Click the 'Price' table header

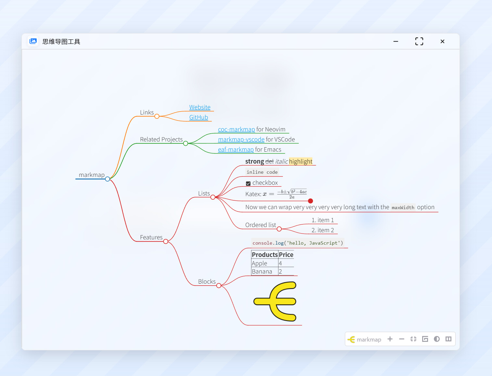coord(286,255)
